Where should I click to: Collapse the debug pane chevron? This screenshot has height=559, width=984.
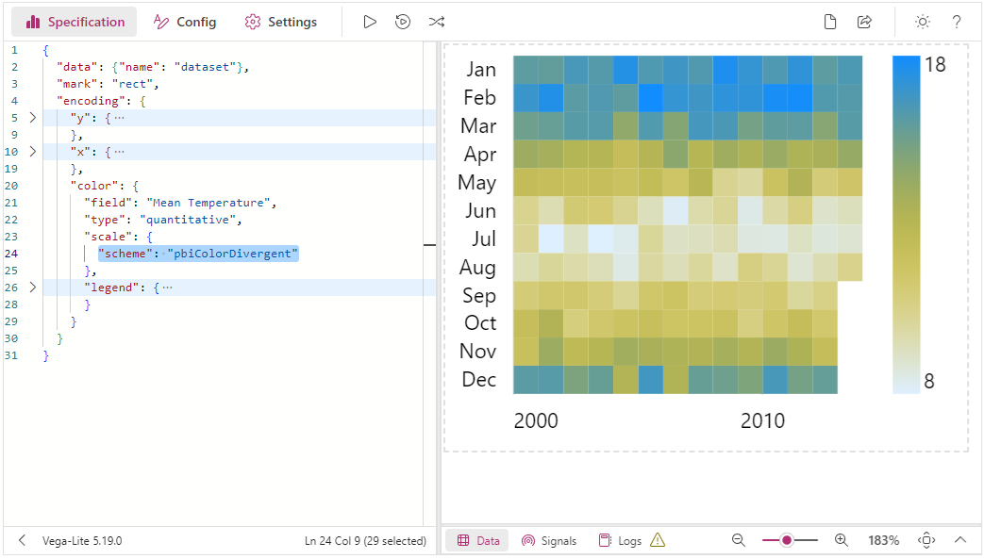[x=960, y=539]
